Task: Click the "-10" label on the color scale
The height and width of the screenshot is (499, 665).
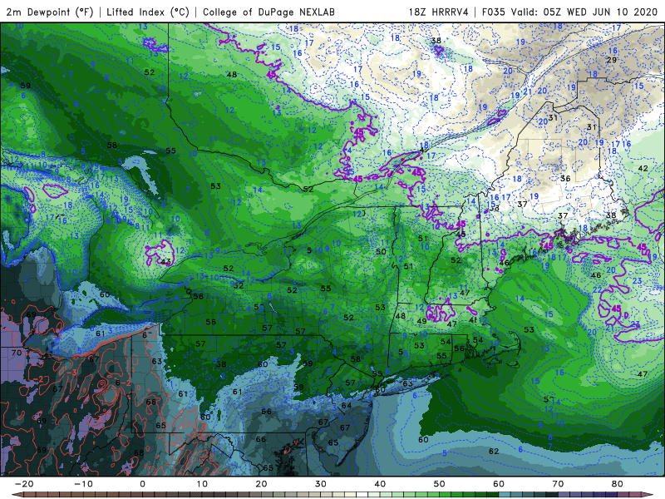Action: pos(84,484)
